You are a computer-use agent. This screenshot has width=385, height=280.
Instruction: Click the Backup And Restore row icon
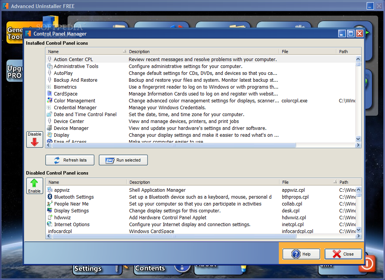click(50, 80)
